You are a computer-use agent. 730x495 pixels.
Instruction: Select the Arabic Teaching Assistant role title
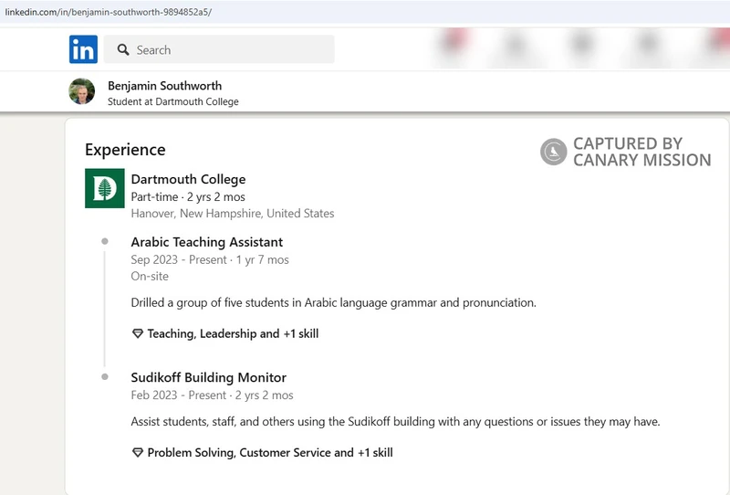tap(207, 242)
